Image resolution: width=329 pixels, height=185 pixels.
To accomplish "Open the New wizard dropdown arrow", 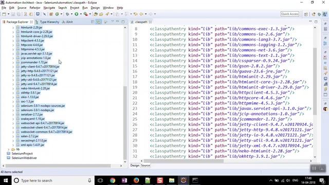I will click(x=8, y=14).
